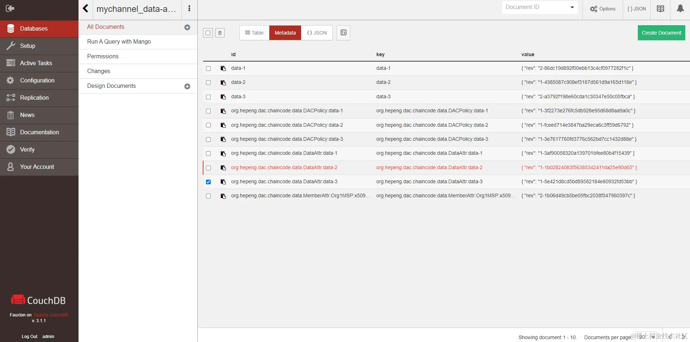
Task: Open News in the sidebar
Action: pos(39,115)
